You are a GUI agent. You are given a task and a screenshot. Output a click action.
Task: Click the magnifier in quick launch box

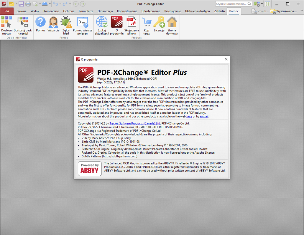pos(249,4)
